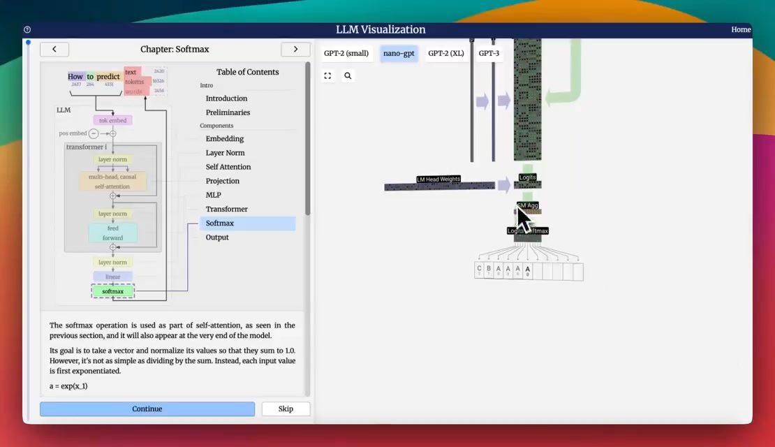
Task: Switch to the GPT-3 model
Action: click(x=489, y=53)
